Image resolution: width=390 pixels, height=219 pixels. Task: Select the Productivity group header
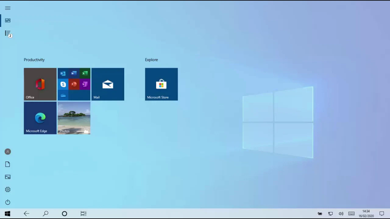[x=34, y=60]
